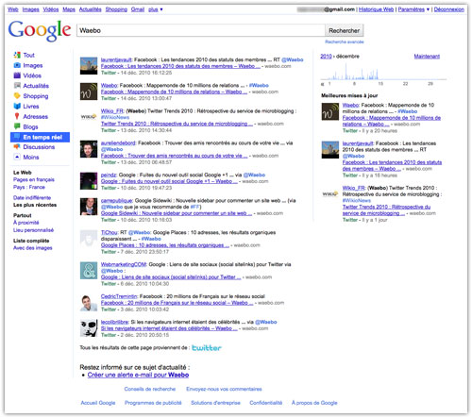
Task: Select À proximité location filter
Action: click(x=26, y=223)
